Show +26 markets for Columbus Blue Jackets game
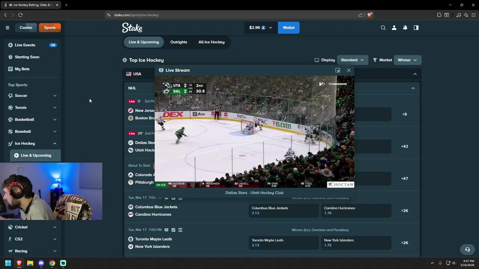 (405, 211)
